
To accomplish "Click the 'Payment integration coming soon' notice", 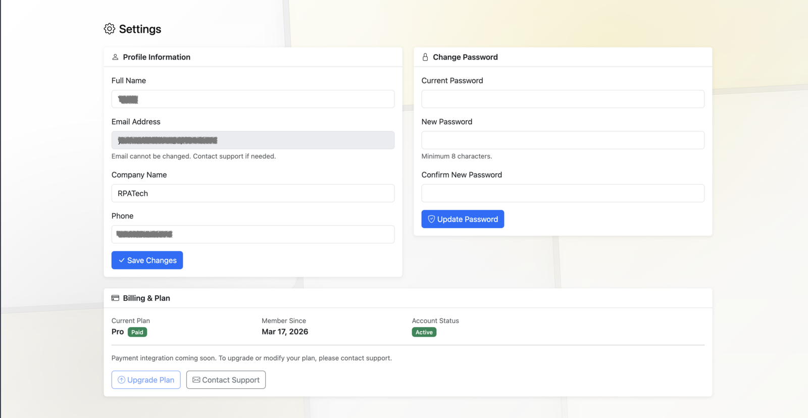I will click(x=251, y=358).
